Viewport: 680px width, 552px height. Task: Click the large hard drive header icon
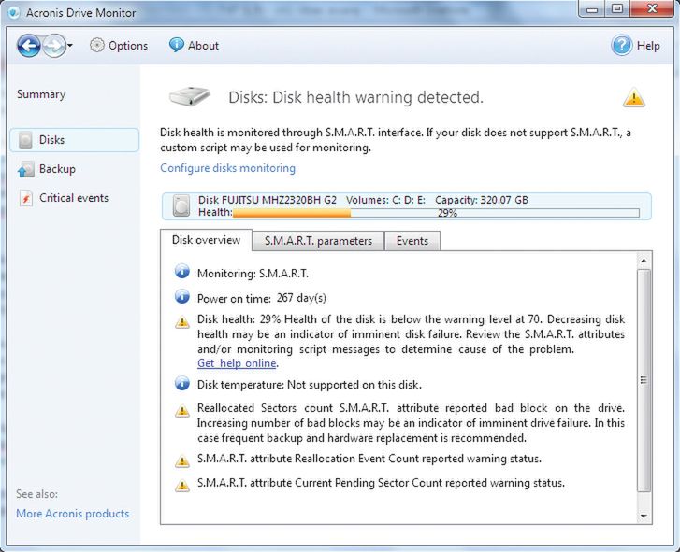pyautogui.click(x=189, y=96)
